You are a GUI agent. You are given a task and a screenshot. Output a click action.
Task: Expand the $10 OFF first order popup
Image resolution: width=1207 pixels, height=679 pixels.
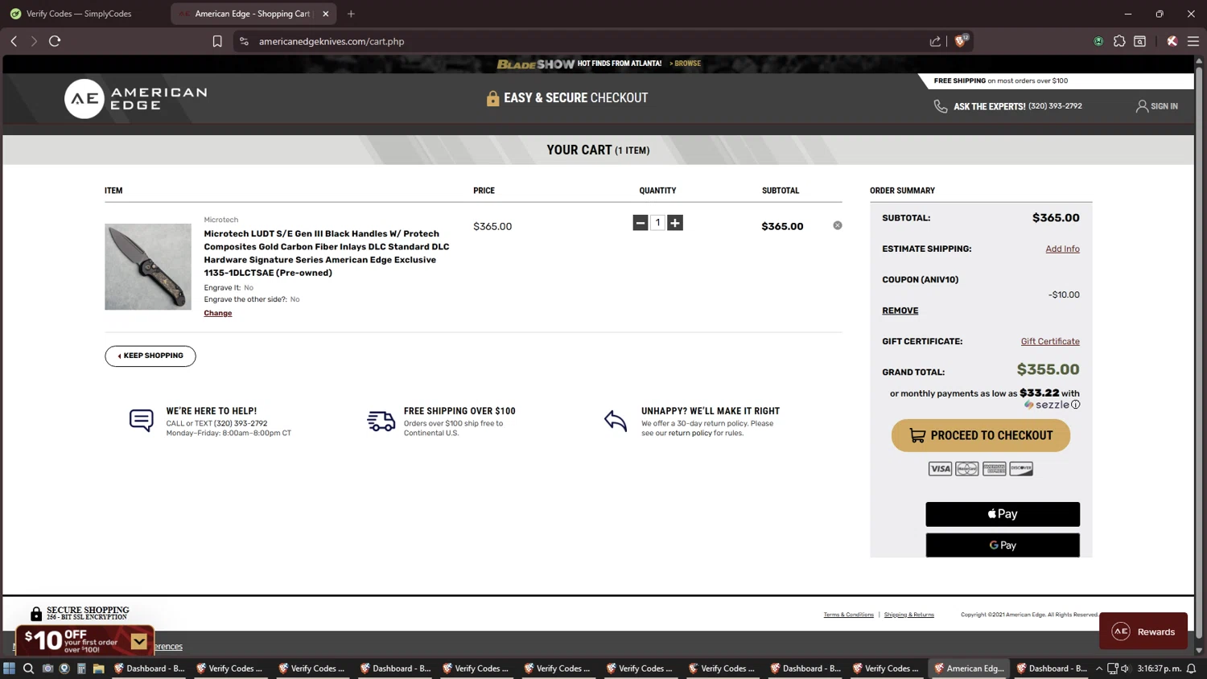[139, 641]
